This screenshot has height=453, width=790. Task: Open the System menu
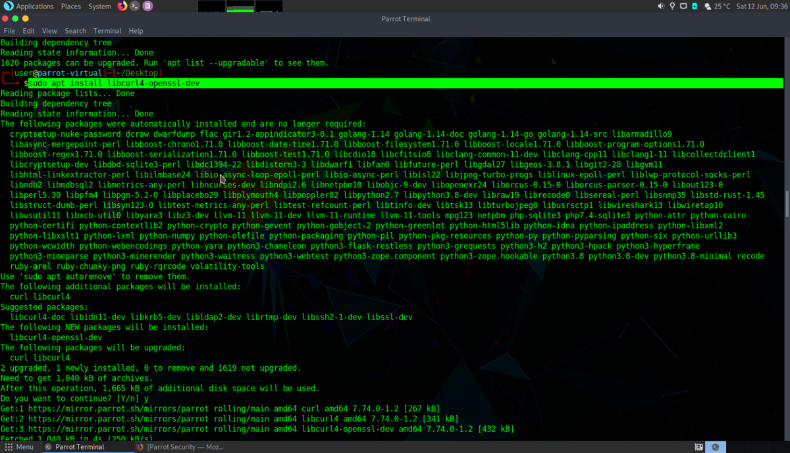pos(99,6)
